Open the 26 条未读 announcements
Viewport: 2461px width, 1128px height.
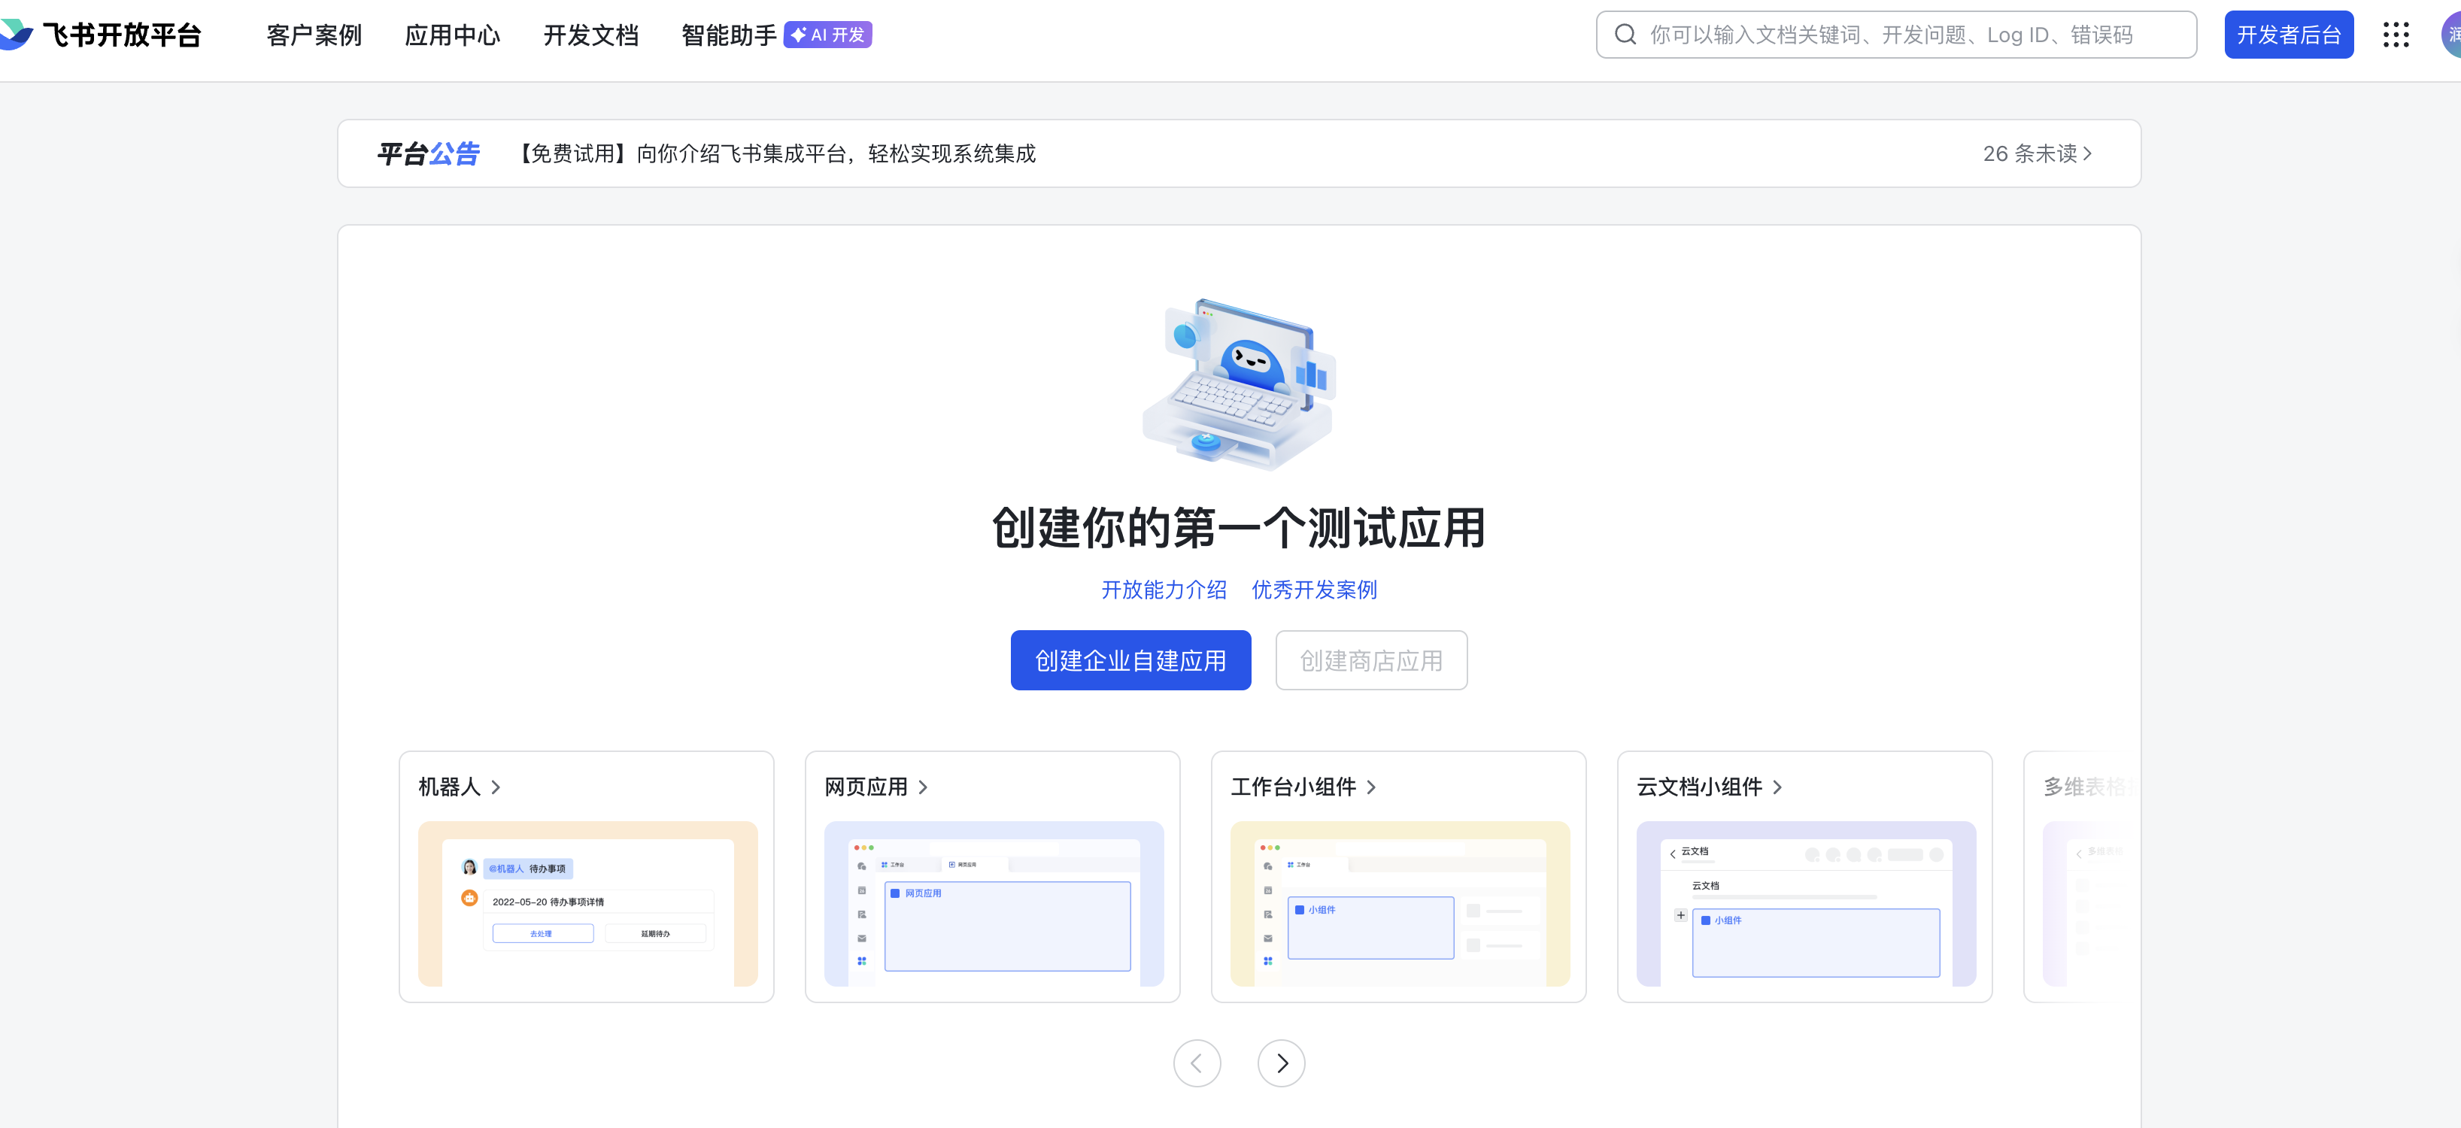pyautogui.click(x=2036, y=153)
